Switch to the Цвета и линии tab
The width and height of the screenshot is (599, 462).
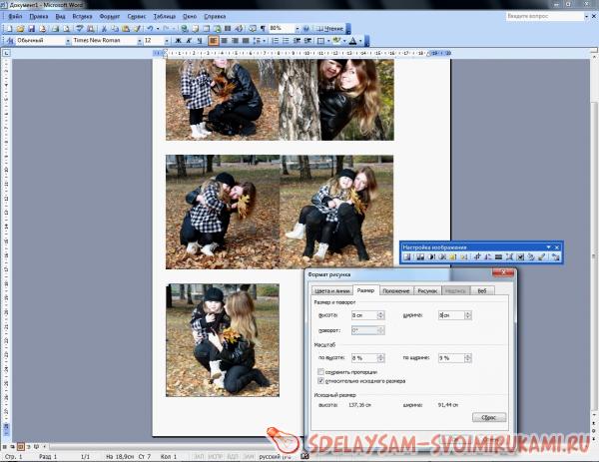(x=330, y=290)
